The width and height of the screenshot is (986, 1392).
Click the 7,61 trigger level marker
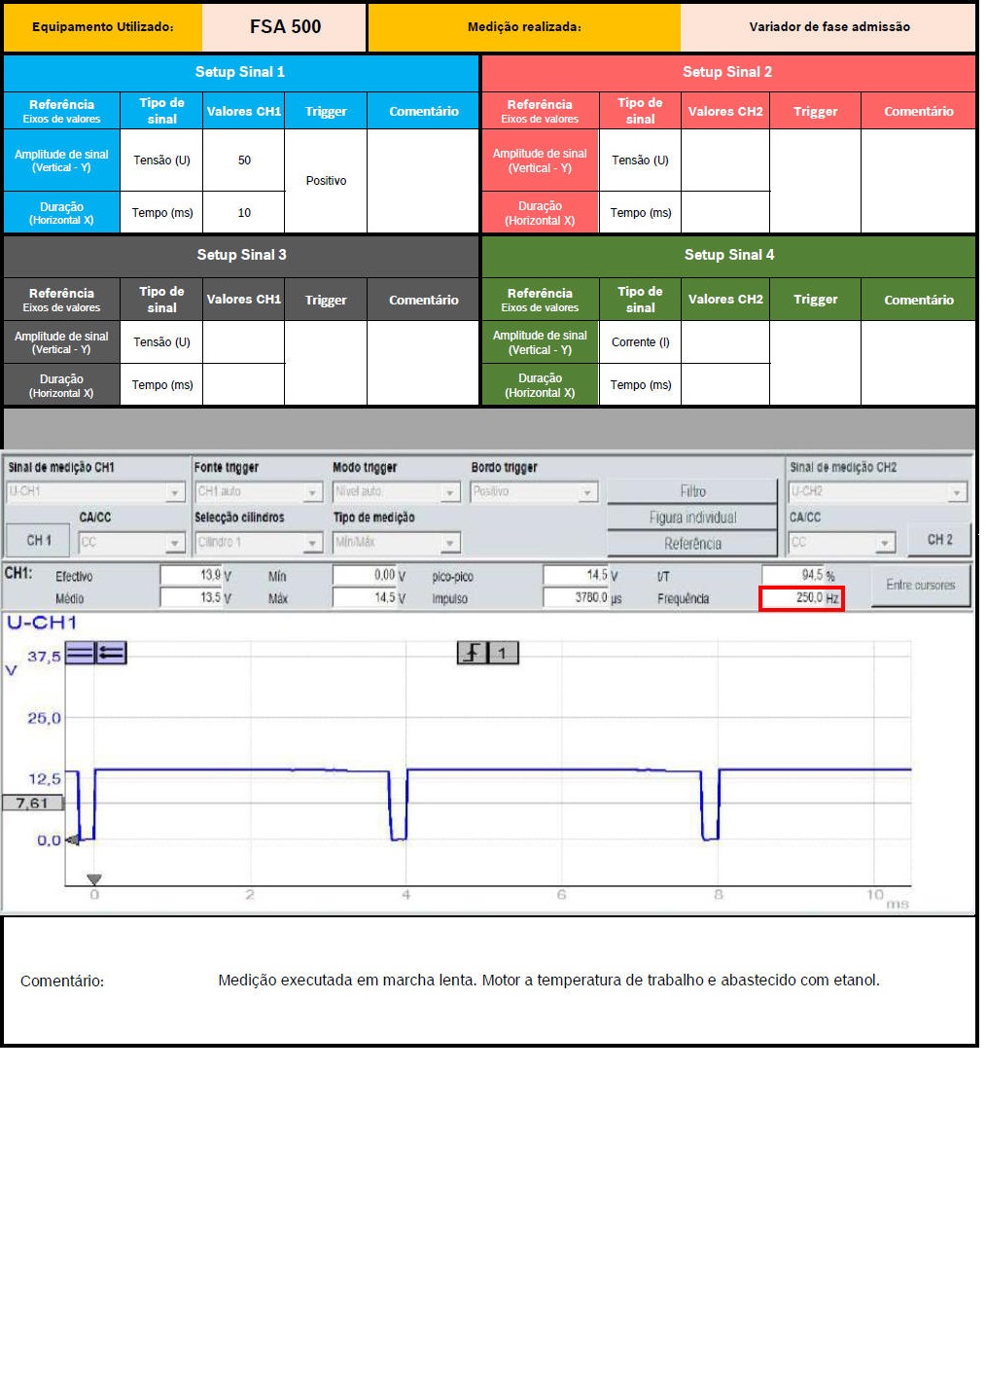point(33,803)
